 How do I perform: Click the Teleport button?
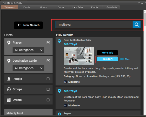click(x=107, y=59)
